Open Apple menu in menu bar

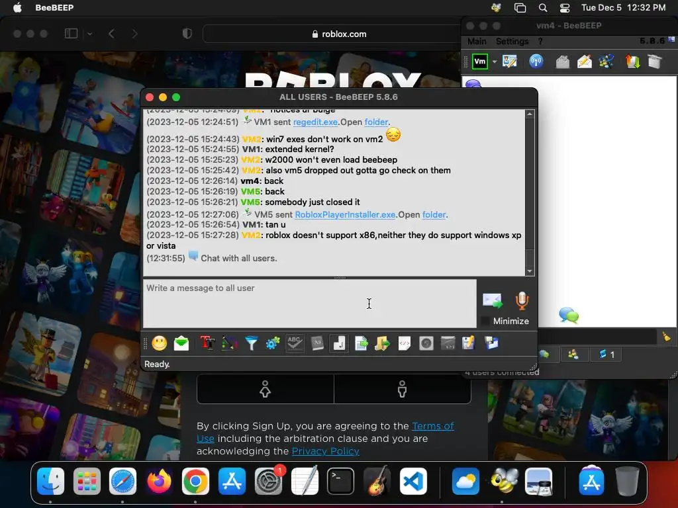point(17,7)
